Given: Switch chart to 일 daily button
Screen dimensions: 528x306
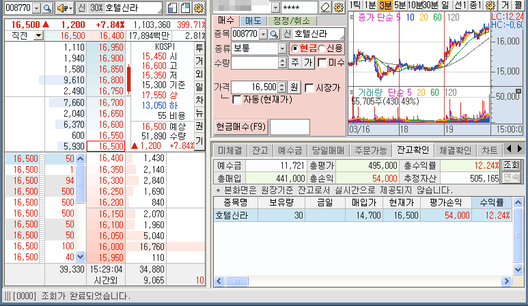Looking at the screenshot, I should tap(445, 5).
